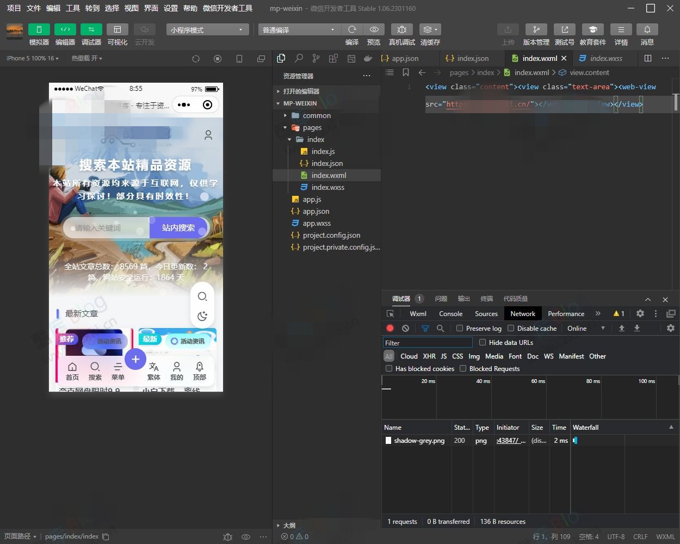Click the 预览 preview eye icon

click(x=374, y=29)
